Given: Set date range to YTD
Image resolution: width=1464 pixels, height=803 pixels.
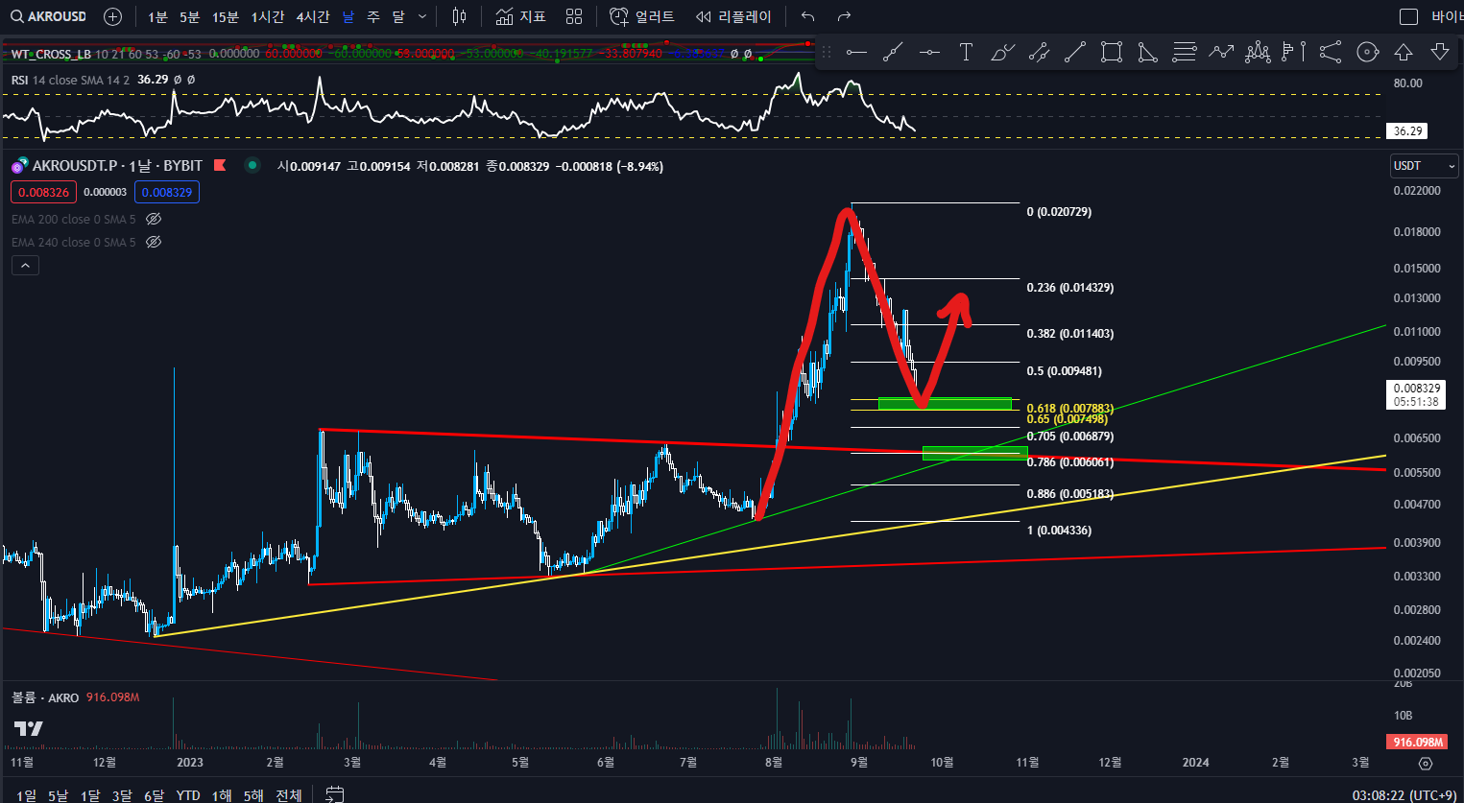Looking at the screenshot, I should 188,794.
